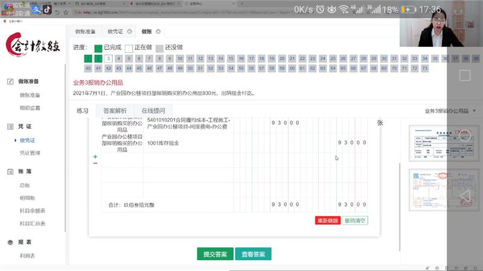Click the red minus remove-row icon
483x271 pixels.
click(95, 163)
